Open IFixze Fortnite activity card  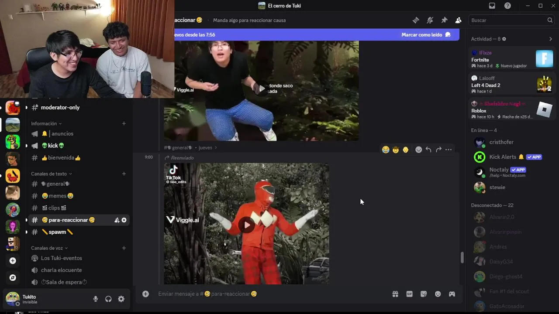(512, 59)
